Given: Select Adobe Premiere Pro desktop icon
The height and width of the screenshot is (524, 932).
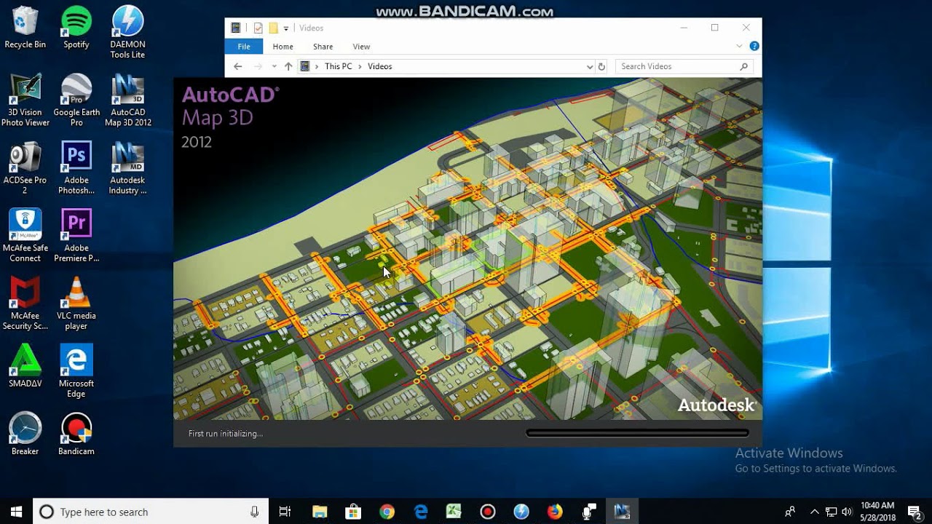Looking at the screenshot, I should coord(76,236).
